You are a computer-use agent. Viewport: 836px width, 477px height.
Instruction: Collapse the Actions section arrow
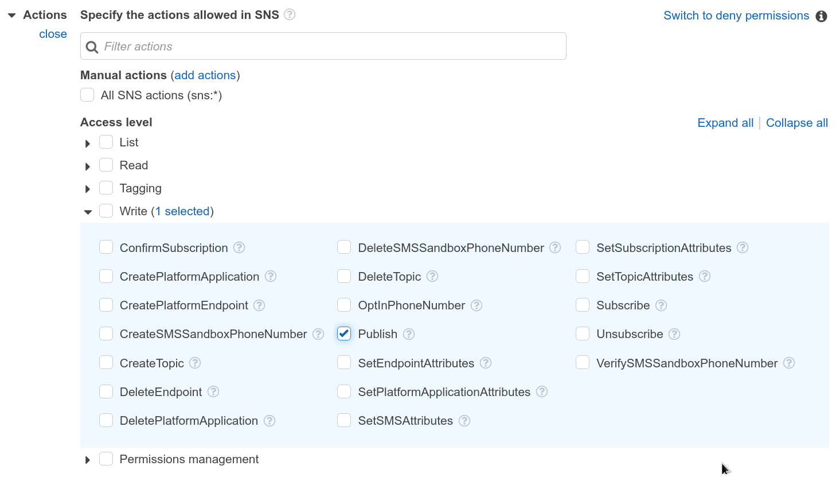coord(11,15)
